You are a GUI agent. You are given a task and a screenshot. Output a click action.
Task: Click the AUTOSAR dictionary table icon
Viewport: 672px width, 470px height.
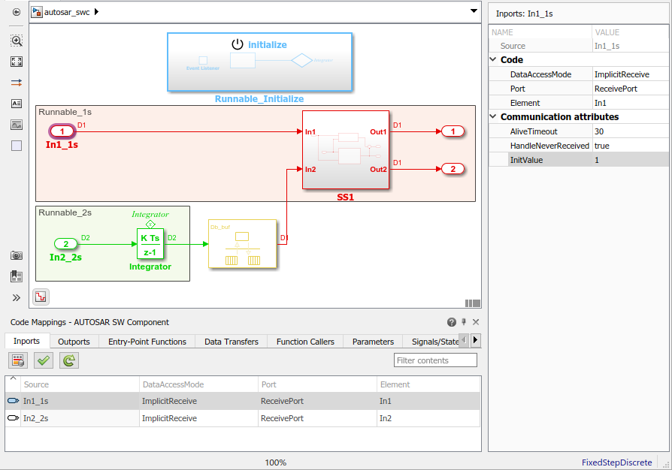pyautogui.click(x=18, y=360)
